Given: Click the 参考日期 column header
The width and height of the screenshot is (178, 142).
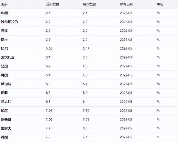Looking at the screenshot, I should point(127,4).
